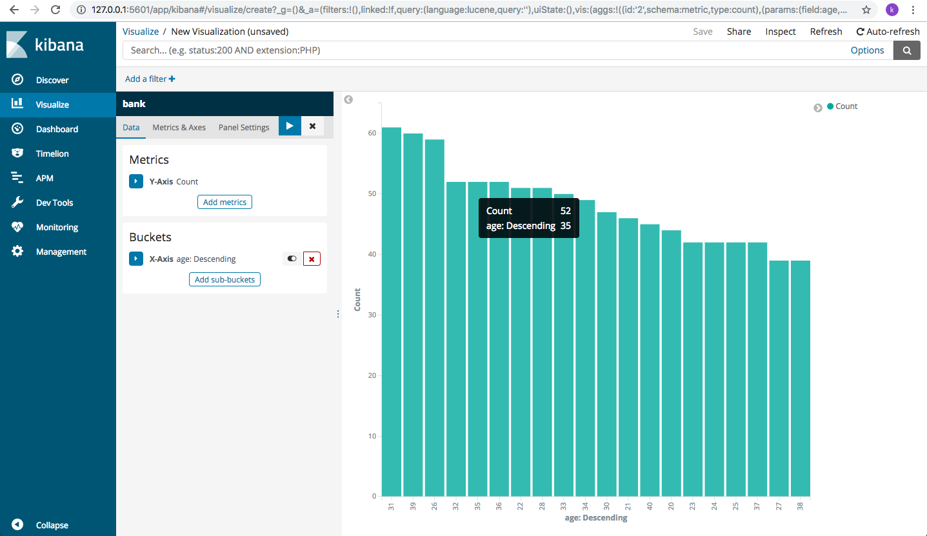Disable the X-Axis age bucket
Image resolution: width=927 pixels, height=536 pixels.
click(291, 258)
